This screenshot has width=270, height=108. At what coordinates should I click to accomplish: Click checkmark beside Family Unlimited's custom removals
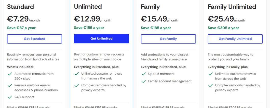210,74
